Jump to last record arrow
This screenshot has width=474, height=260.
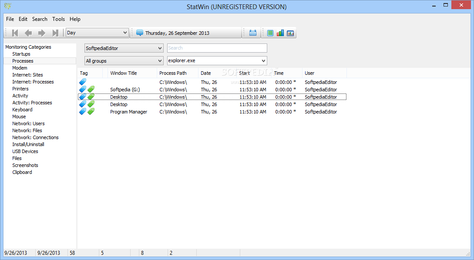[55, 33]
